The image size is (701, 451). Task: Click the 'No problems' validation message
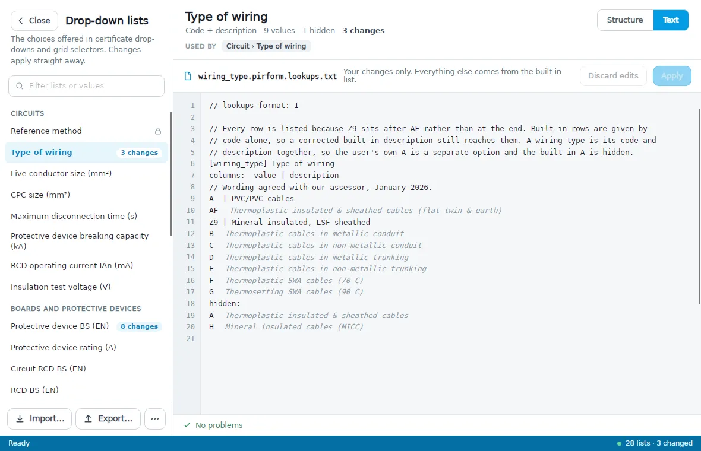pyautogui.click(x=219, y=425)
